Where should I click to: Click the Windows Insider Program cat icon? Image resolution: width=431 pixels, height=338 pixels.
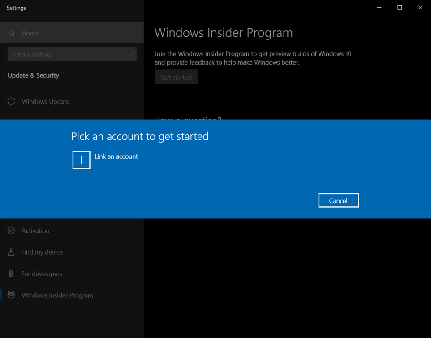pos(11,295)
